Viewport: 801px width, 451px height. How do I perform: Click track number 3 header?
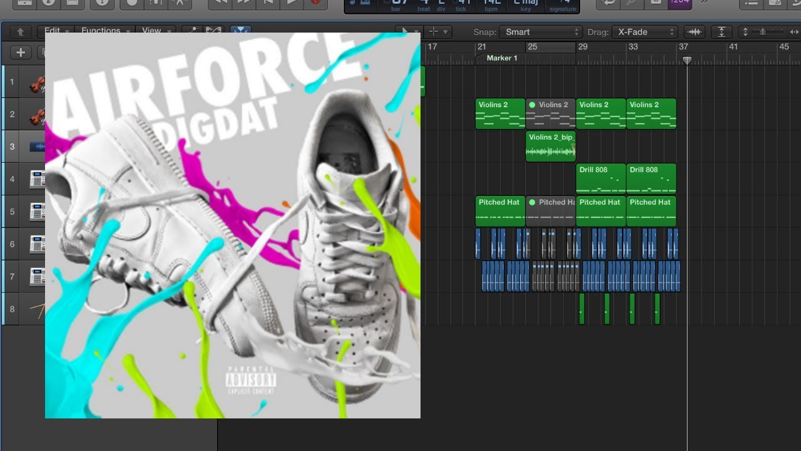point(12,147)
